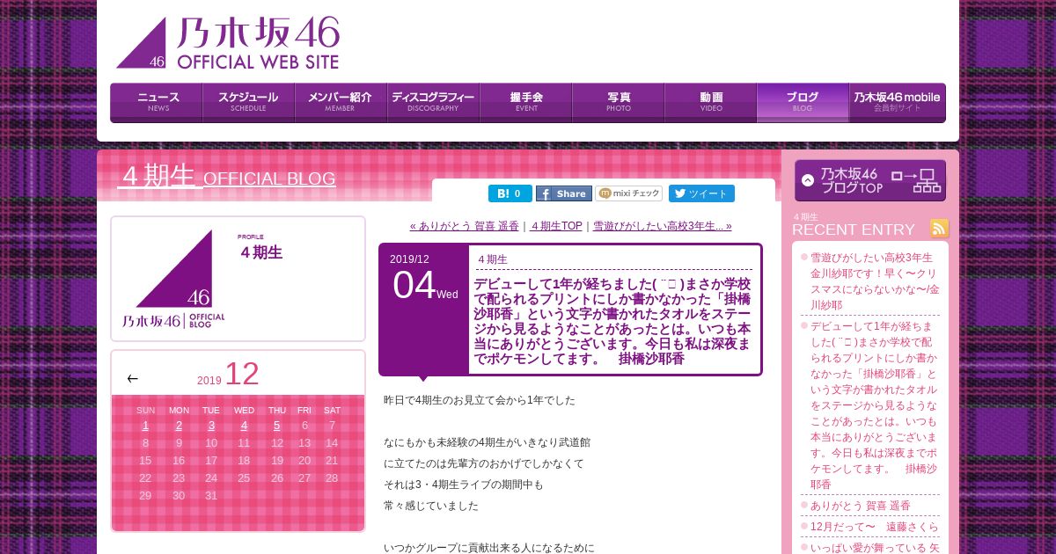Click the 4期生 OFFICIAL BLOG heading link

tap(227, 177)
